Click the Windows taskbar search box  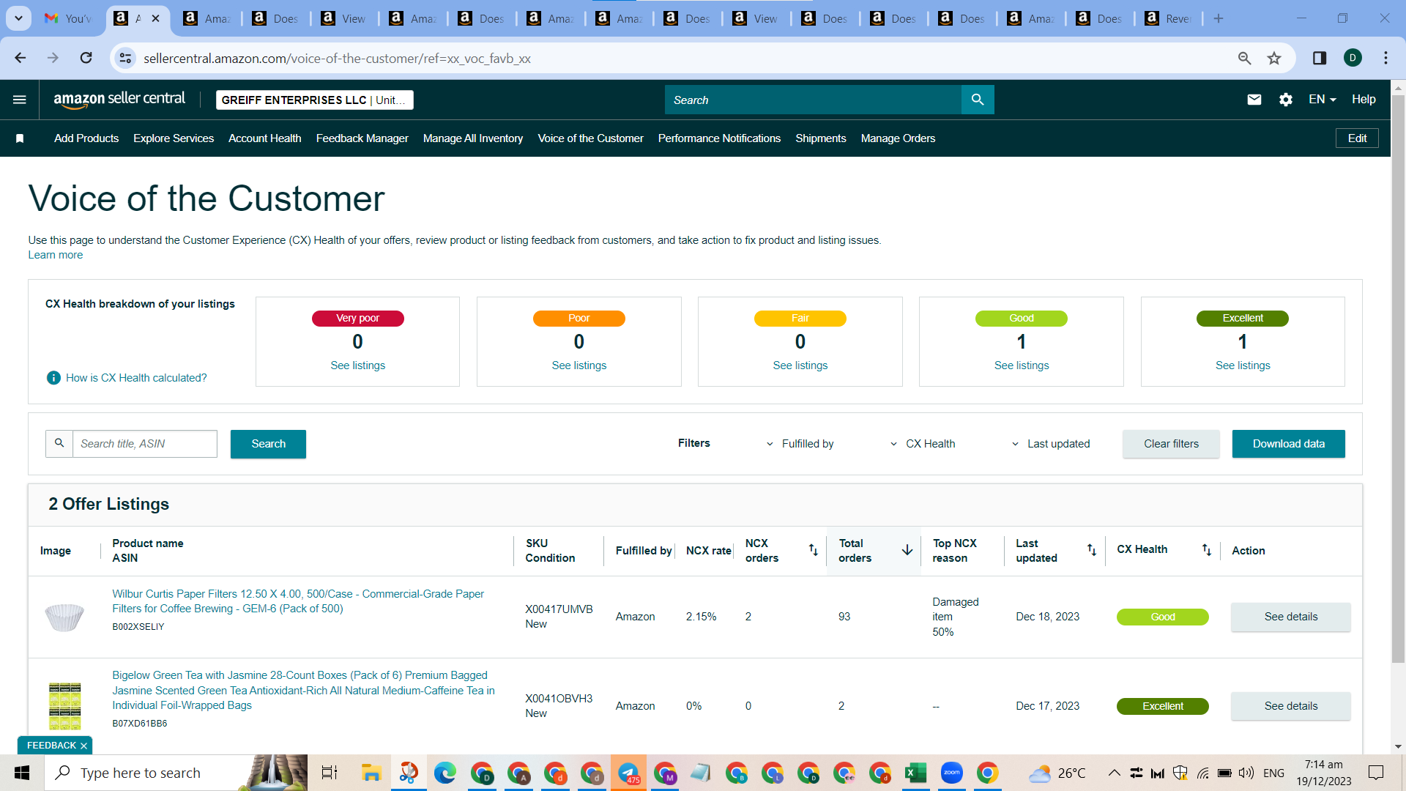point(176,773)
